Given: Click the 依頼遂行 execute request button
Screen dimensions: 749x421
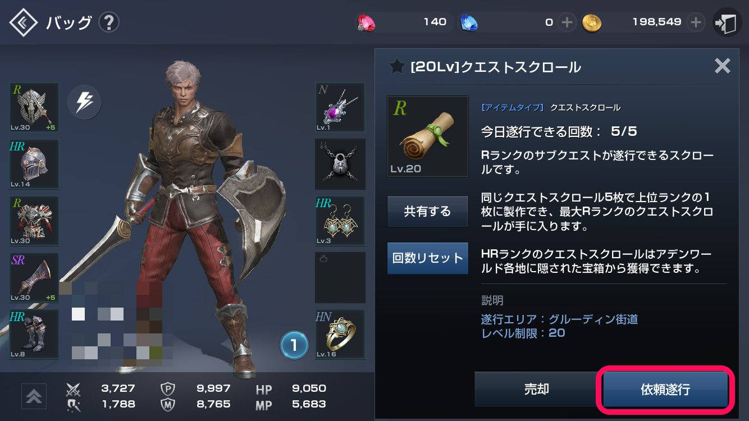Looking at the screenshot, I should click(665, 389).
